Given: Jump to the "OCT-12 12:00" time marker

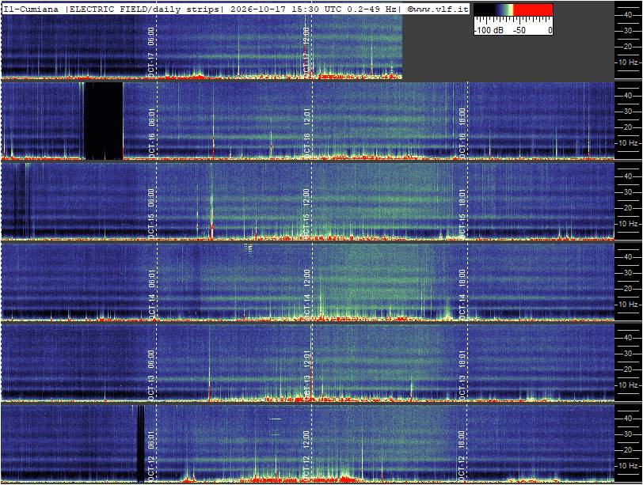Looking at the screenshot, I should pyautogui.click(x=306, y=456).
